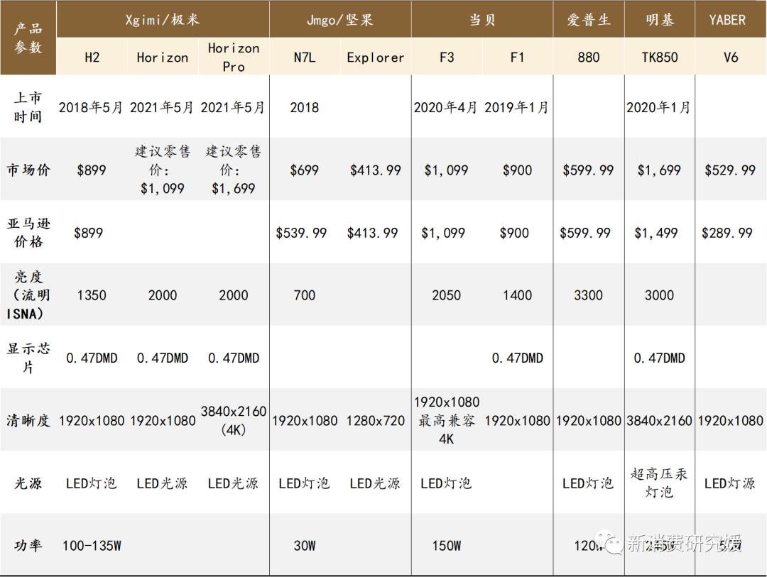Select the 700 brightness value

click(304, 295)
